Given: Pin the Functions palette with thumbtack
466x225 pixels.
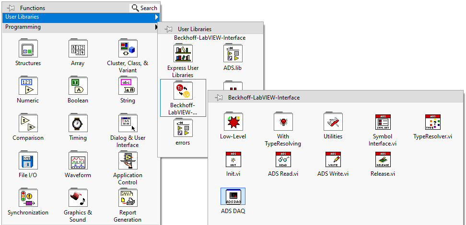Looking at the screenshot, I should click(11, 8).
